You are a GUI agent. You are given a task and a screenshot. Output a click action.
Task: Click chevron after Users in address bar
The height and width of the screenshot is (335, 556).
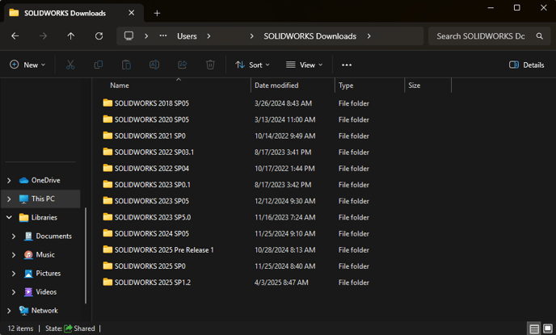point(208,36)
